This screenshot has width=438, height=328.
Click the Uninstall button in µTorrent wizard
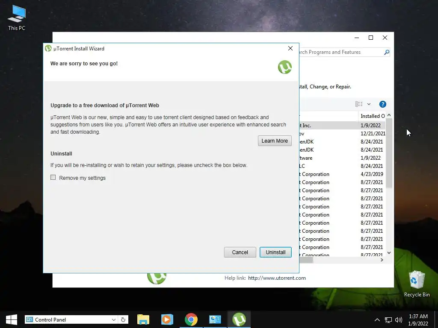275,252
